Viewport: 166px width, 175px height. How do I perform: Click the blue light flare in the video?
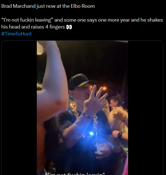91,133
